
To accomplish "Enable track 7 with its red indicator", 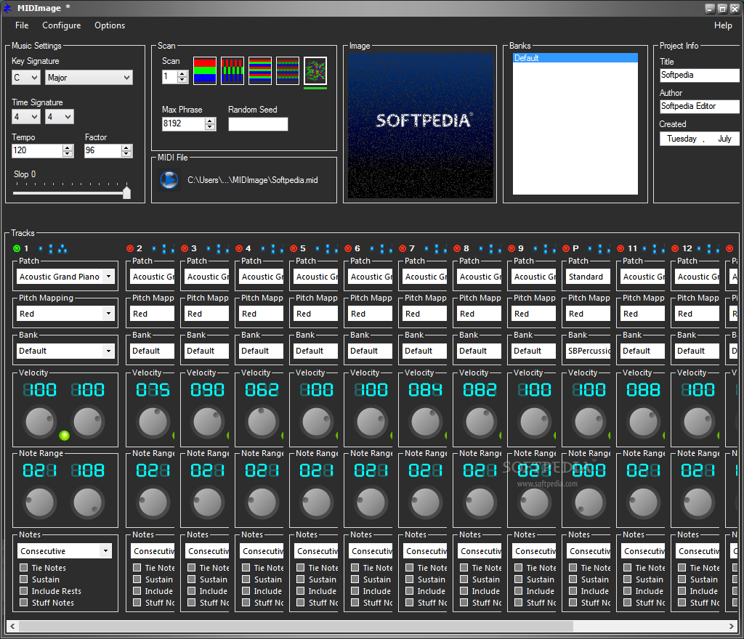I will point(403,248).
